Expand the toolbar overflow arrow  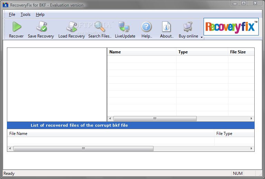pos(202,37)
